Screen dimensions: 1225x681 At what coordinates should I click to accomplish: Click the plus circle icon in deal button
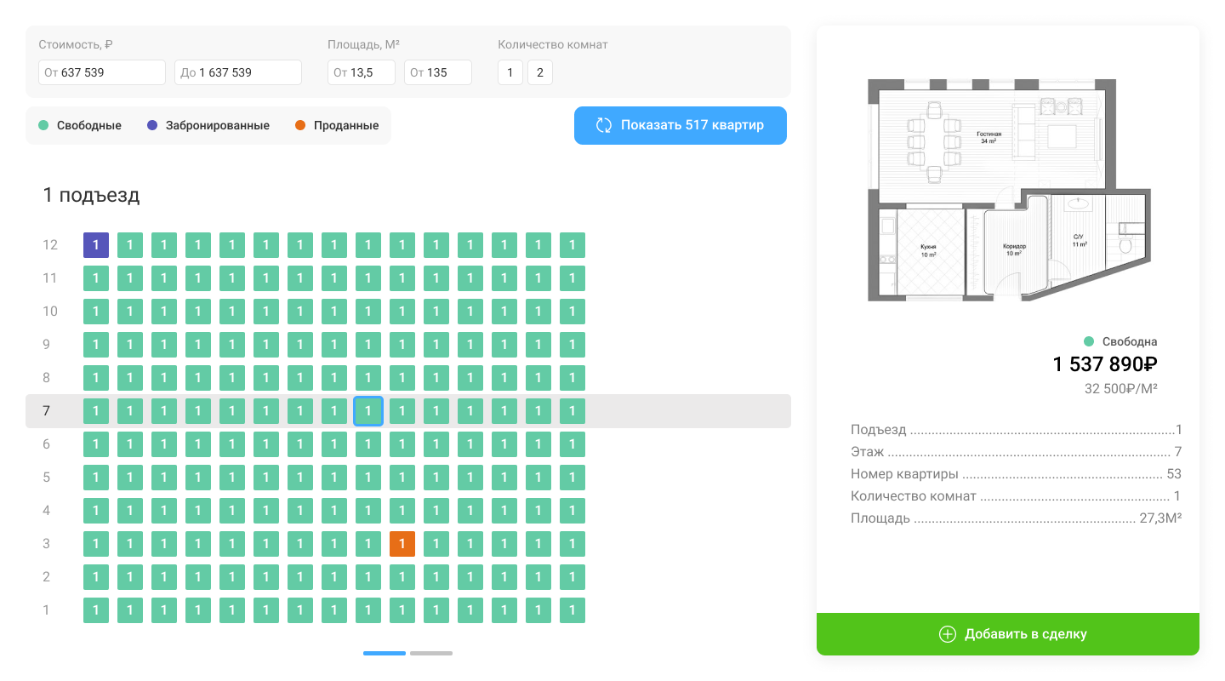pos(947,634)
